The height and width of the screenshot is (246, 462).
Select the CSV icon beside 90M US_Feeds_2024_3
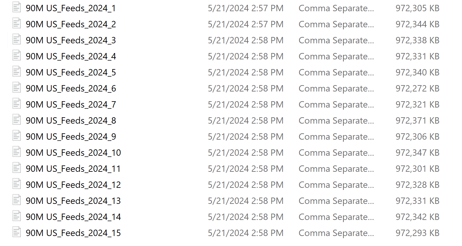point(17,40)
